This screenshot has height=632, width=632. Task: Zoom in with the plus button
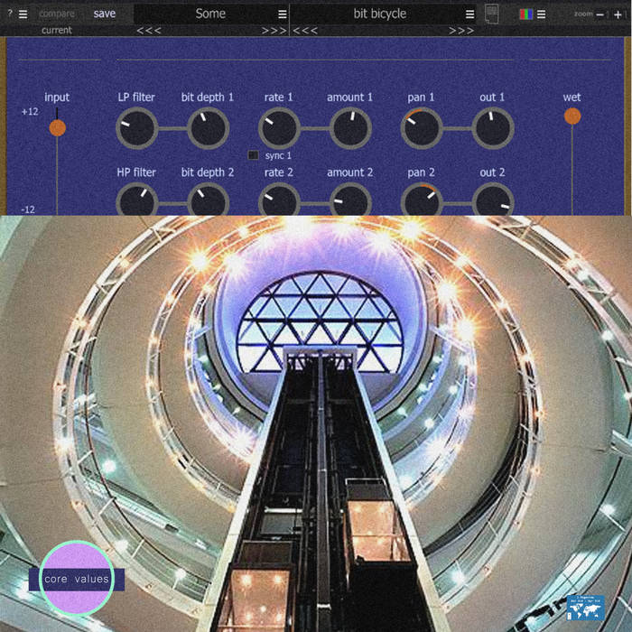pyautogui.click(x=618, y=14)
